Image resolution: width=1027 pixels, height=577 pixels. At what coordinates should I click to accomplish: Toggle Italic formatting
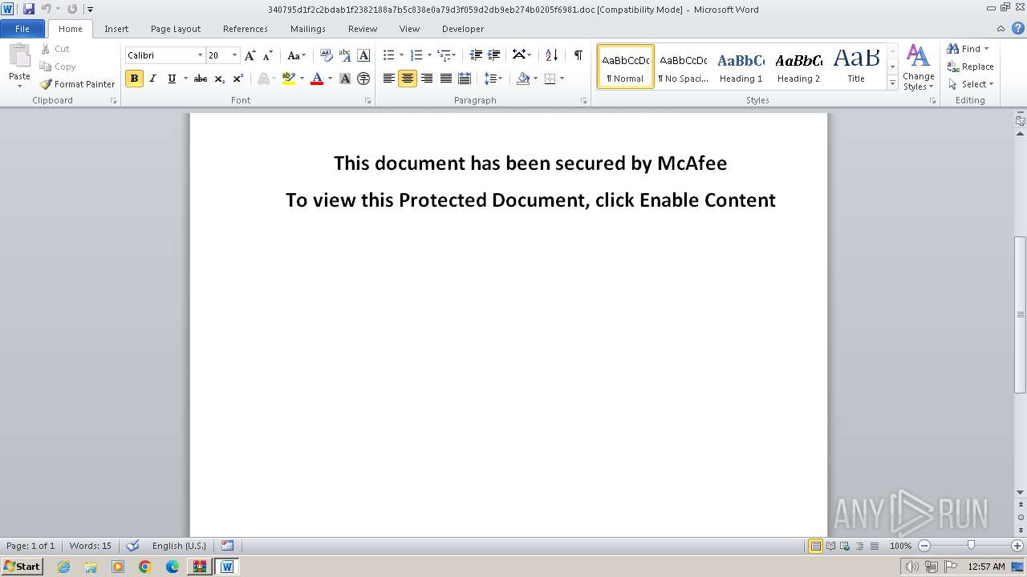pyautogui.click(x=152, y=79)
